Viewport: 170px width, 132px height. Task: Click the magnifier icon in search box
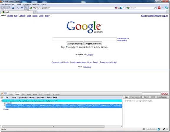click(x=155, y=8)
